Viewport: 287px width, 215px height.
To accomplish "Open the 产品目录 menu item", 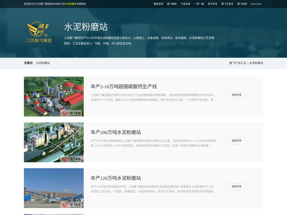I will 185,4.
